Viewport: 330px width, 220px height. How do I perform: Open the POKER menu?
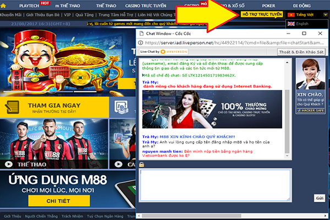pos(268,5)
